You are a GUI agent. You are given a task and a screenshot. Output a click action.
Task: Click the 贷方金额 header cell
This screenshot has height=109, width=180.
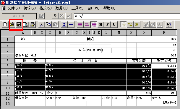[x=164, y=61]
